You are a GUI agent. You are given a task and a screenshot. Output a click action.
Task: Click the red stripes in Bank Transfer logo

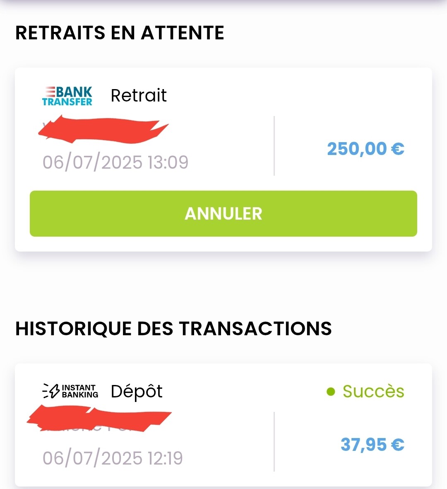click(x=50, y=92)
